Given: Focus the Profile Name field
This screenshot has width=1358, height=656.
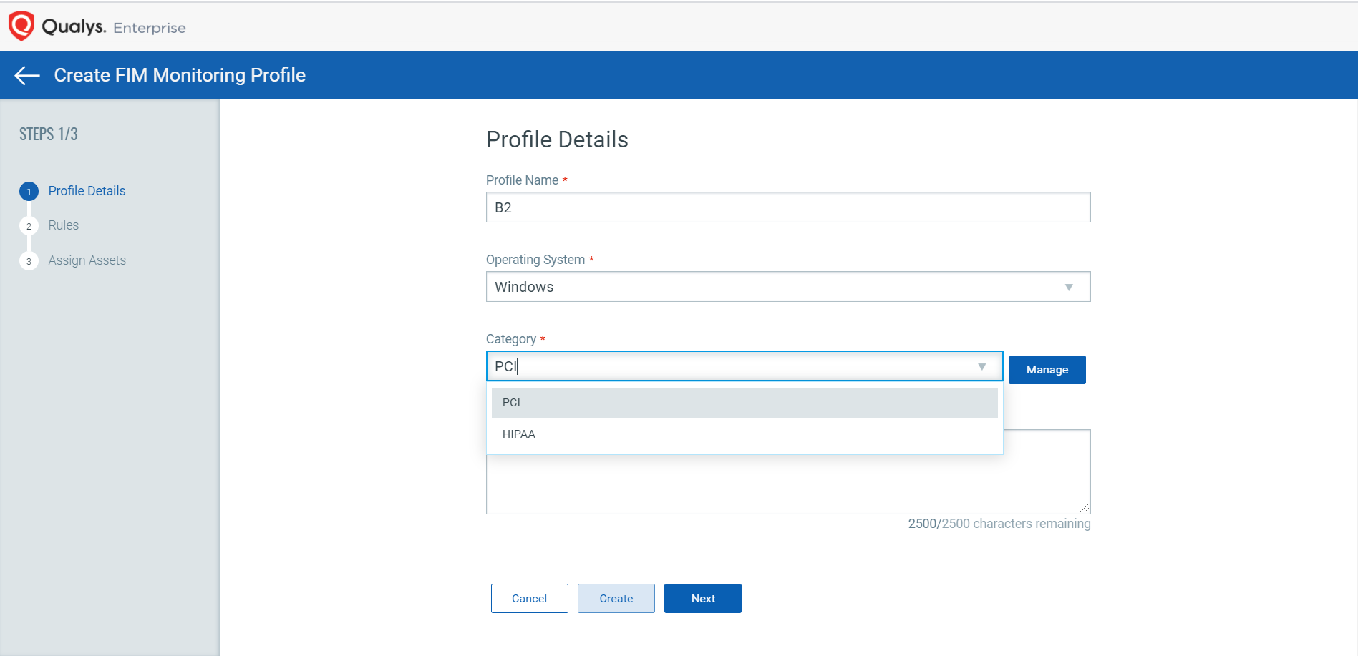Looking at the screenshot, I should tap(787, 207).
